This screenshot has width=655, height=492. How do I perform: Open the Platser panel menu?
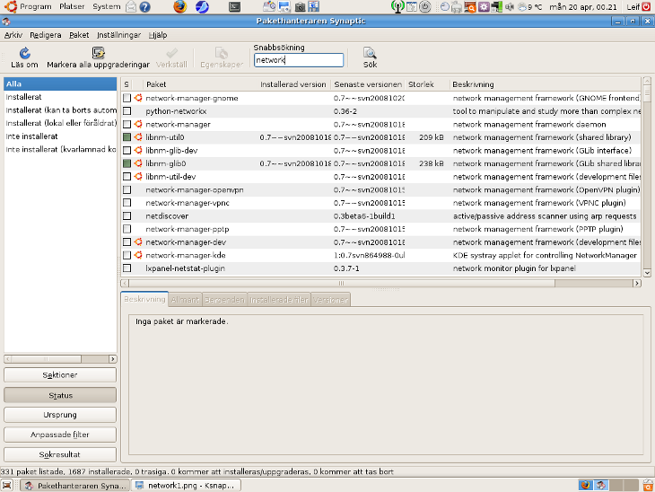[72, 6]
